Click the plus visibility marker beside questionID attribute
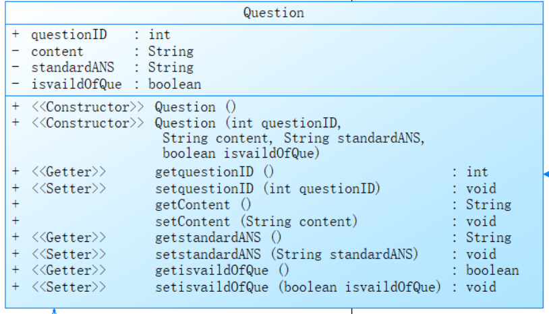 (x=16, y=35)
